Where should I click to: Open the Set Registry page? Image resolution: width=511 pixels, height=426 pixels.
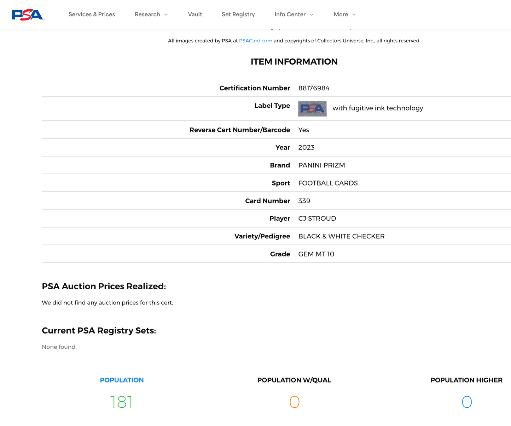(238, 14)
